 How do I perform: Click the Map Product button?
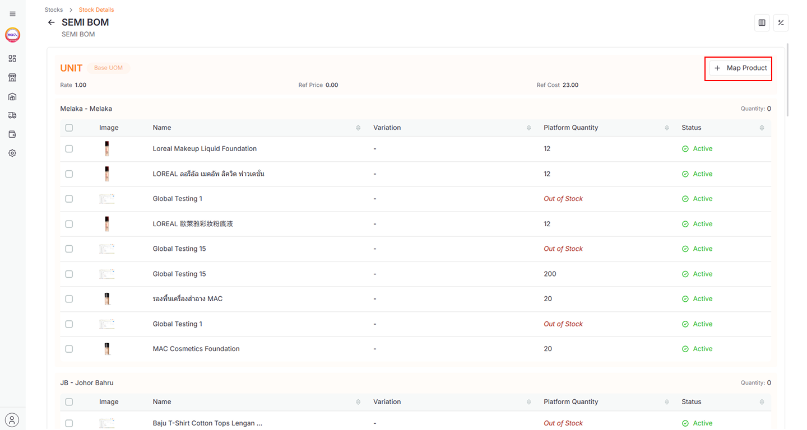[x=740, y=68]
